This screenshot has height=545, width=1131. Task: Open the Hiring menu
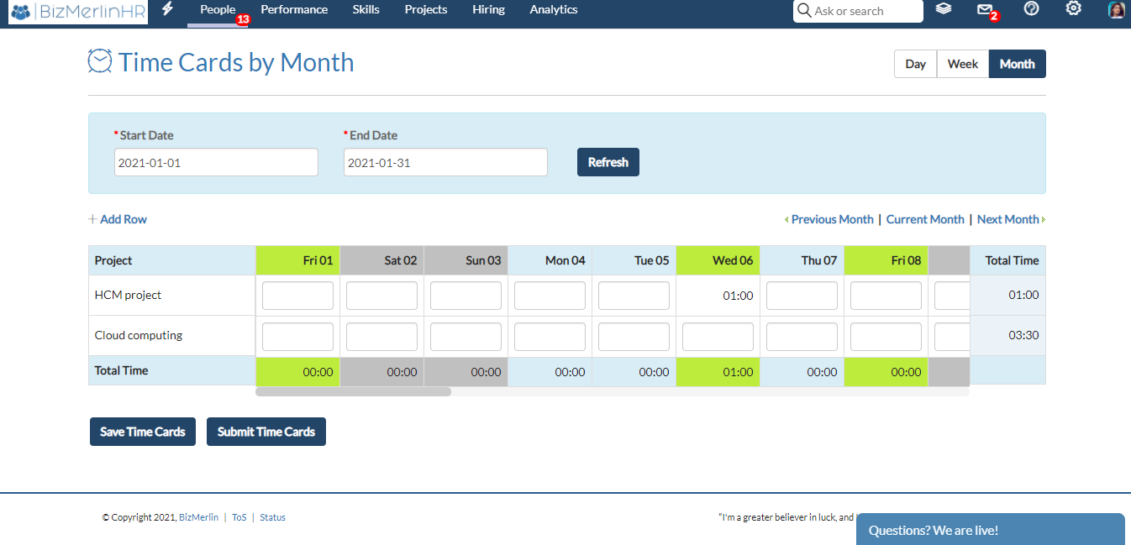488,9
